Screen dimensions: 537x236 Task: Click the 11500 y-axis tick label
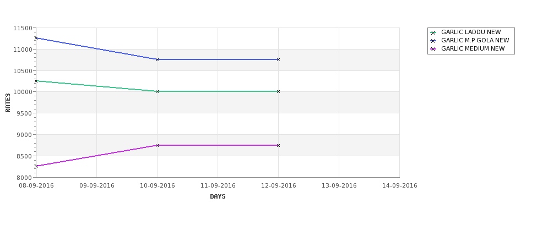[x=23, y=29]
